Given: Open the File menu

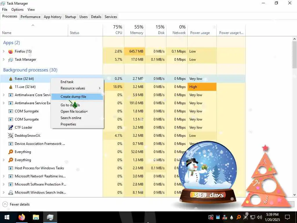Looking at the screenshot, I should [5, 10].
